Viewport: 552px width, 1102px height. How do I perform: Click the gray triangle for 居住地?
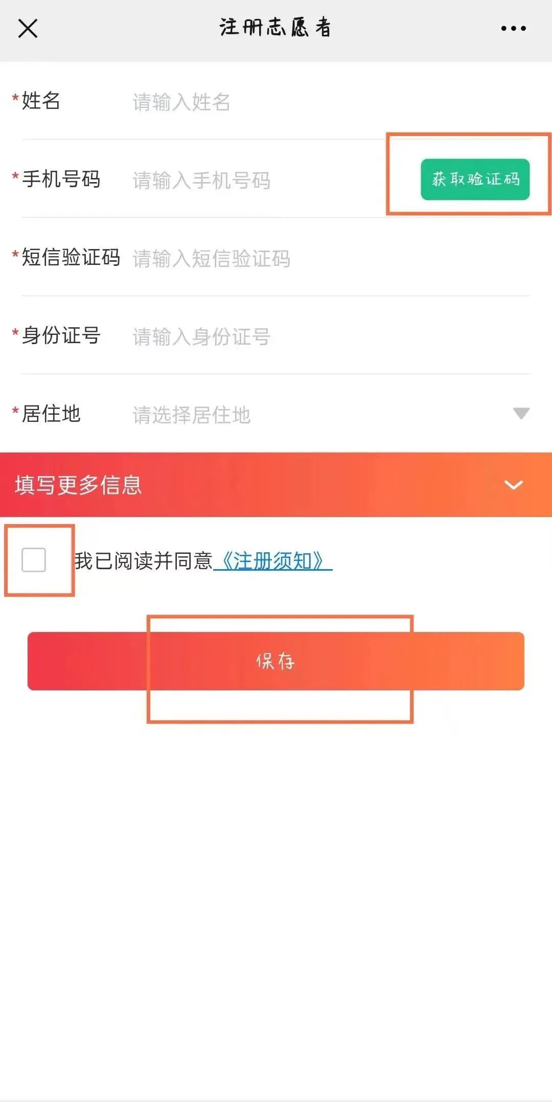tap(521, 413)
